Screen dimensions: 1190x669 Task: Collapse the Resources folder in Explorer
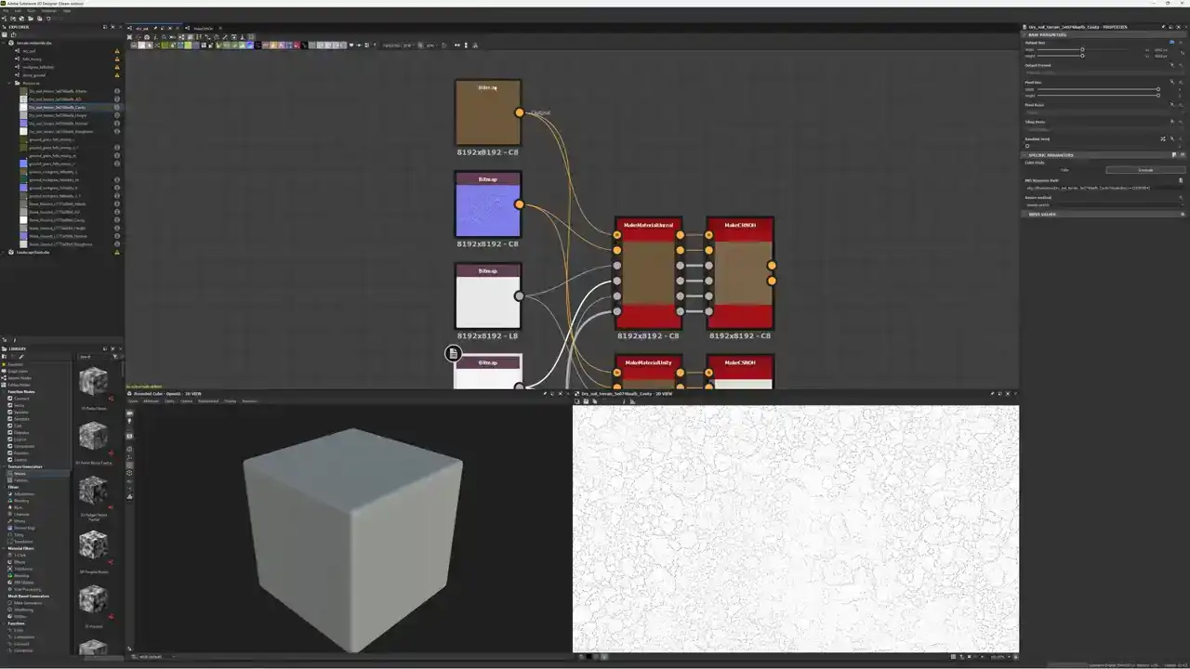[10, 83]
